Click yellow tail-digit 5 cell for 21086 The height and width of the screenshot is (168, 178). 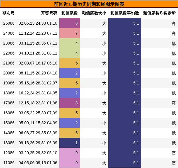[x=69, y=63]
